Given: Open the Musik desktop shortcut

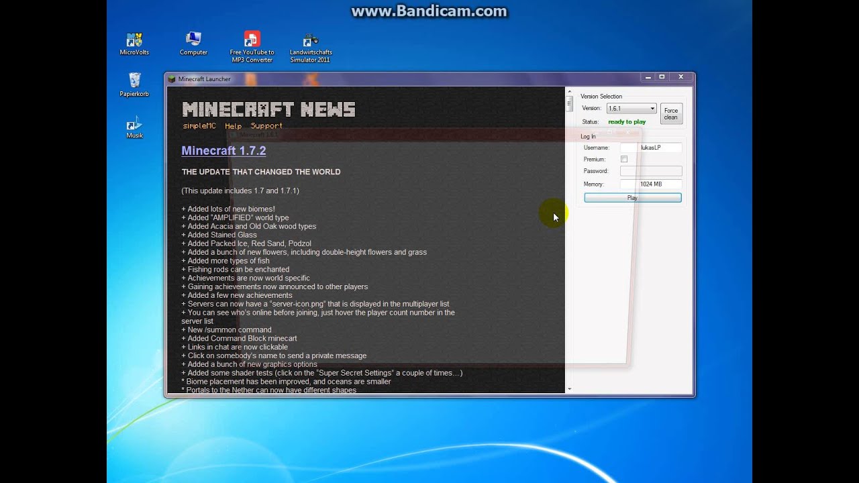Looking at the screenshot, I should point(134,127).
